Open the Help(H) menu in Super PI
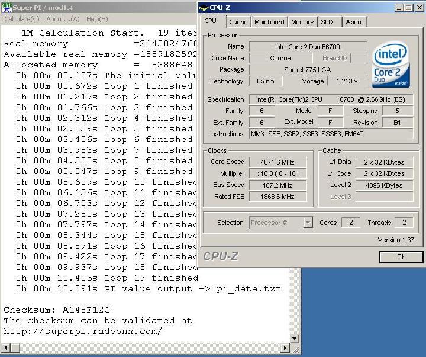This screenshot has width=426, height=357. pos(97,19)
